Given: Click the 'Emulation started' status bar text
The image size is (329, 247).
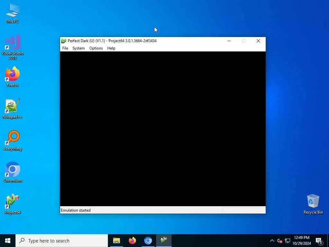Looking at the screenshot, I should 76,210.
